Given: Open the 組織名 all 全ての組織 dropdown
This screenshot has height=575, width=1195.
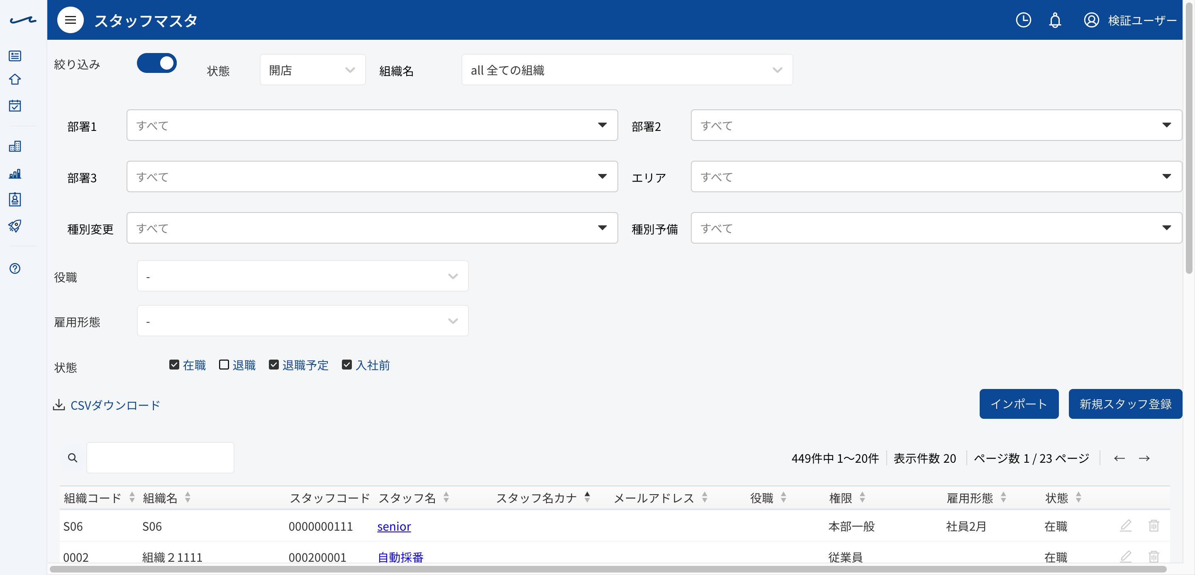Looking at the screenshot, I should pyautogui.click(x=627, y=70).
